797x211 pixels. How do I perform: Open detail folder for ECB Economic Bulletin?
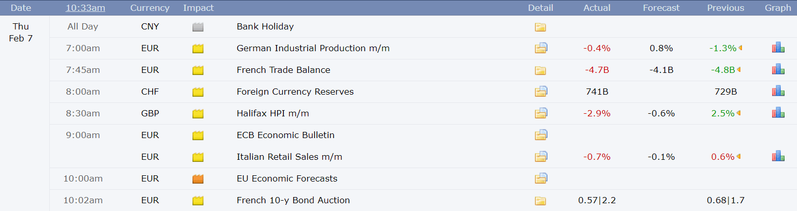(541, 135)
